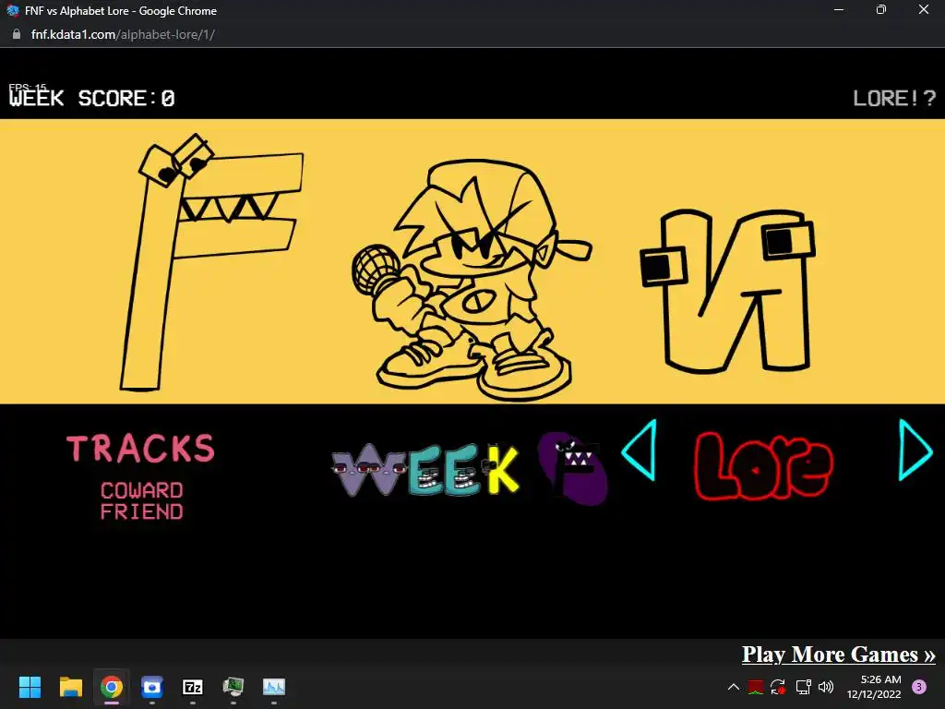Screen dimensions: 945x709
Task: Open the Play More Games link
Action: [838, 655]
